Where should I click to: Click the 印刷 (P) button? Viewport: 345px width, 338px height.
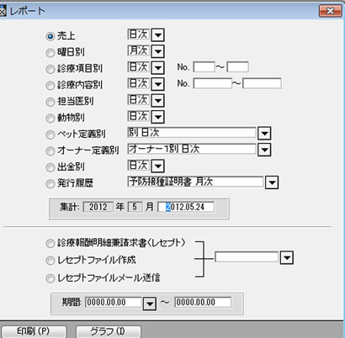coord(34,331)
